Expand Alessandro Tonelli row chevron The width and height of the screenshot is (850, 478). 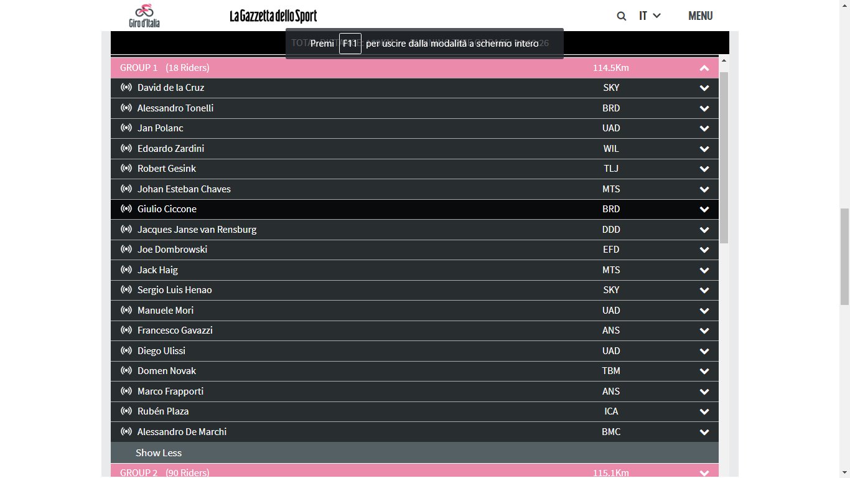point(704,108)
